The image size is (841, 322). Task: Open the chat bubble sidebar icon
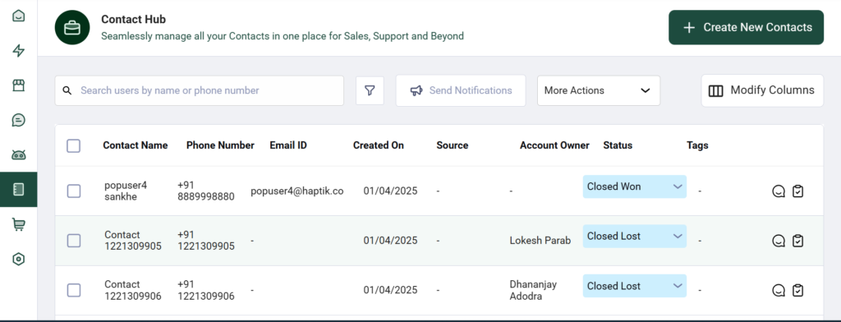point(19,120)
